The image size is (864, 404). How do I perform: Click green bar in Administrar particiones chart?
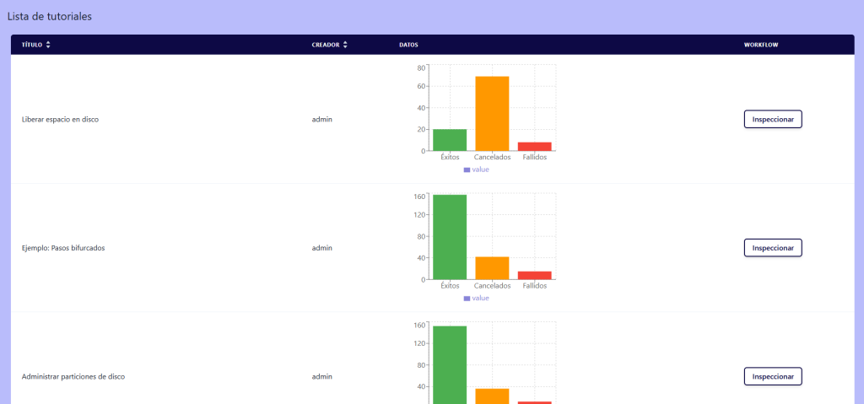pos(450,364)
